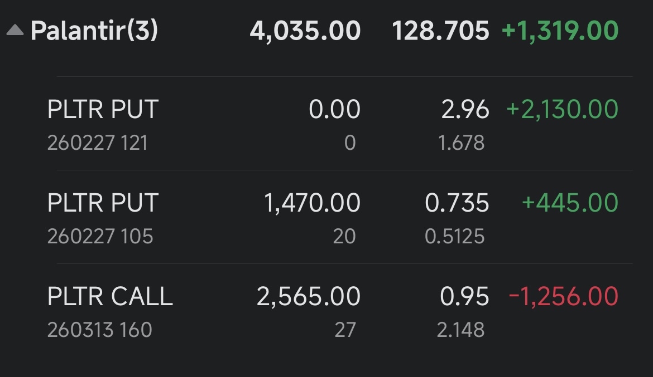Select the 2,565.00 market value

tap(309, 296)
